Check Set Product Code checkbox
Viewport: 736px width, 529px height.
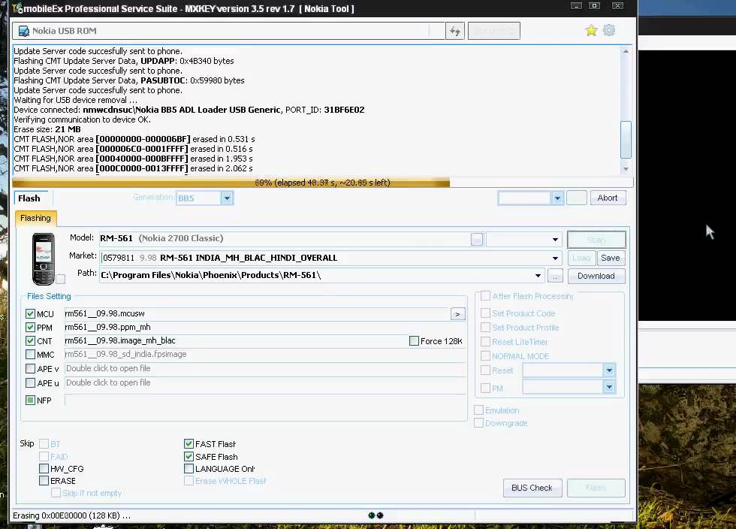click(485, 313)
